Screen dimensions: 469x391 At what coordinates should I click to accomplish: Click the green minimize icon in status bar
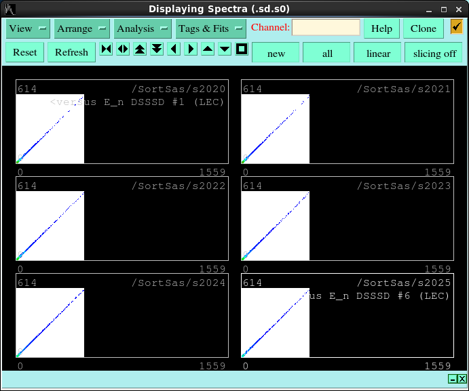pyautogui.click(x=453, y=379)
